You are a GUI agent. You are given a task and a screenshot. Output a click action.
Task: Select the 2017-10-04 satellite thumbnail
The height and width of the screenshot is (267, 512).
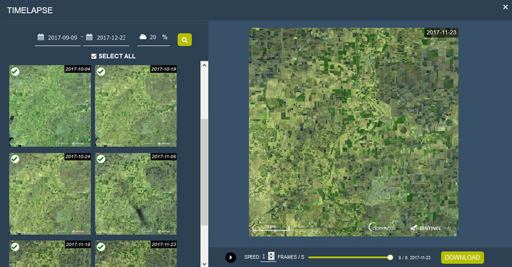tap(50, 106)
